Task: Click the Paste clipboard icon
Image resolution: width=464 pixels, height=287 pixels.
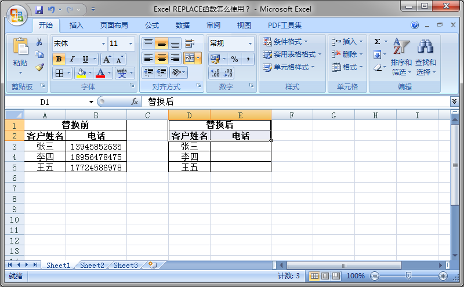Action: point(20,46)
